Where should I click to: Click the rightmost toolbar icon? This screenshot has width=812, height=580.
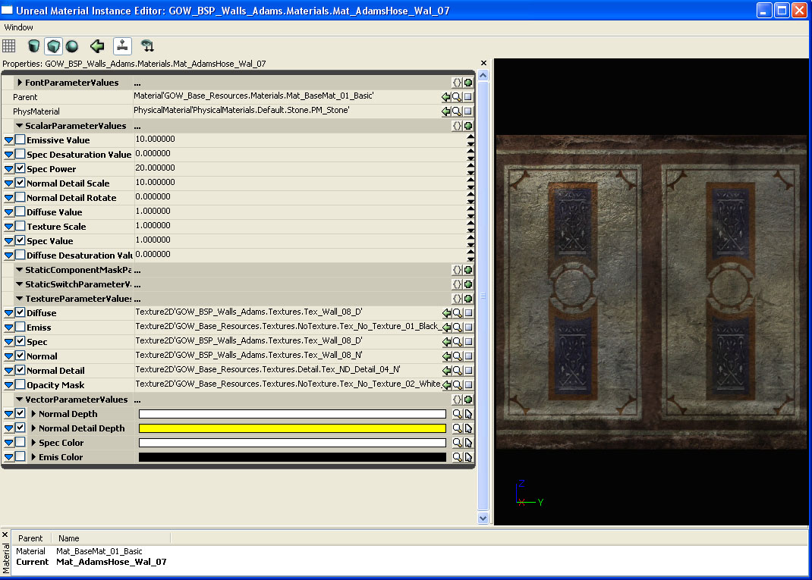coord(147,46)
